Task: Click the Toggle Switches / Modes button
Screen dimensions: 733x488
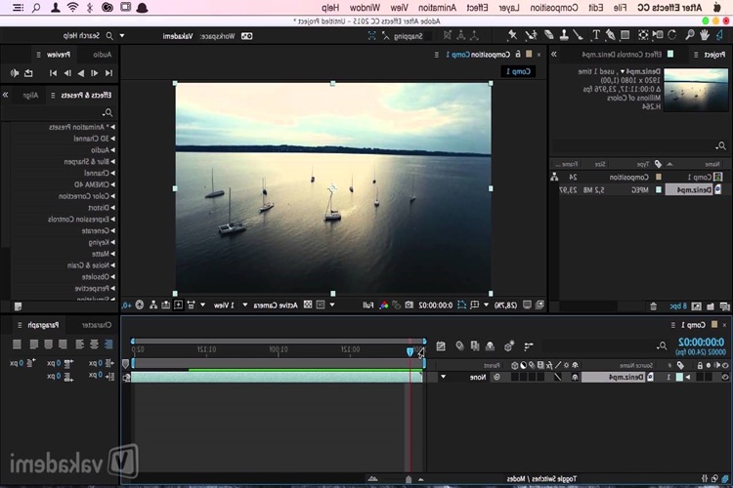Action: [x=541, y=478]
